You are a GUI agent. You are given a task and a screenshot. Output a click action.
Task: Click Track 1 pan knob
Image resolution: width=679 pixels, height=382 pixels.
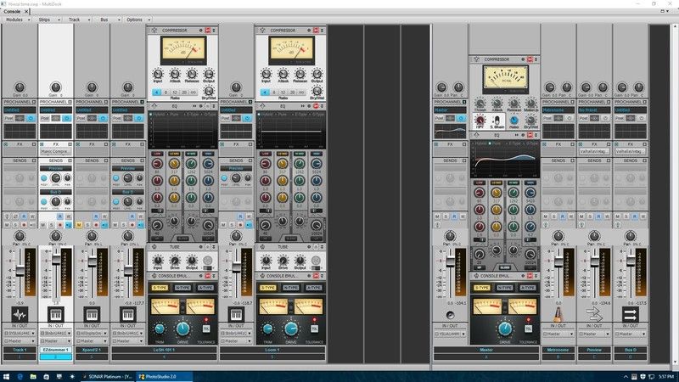20,236
